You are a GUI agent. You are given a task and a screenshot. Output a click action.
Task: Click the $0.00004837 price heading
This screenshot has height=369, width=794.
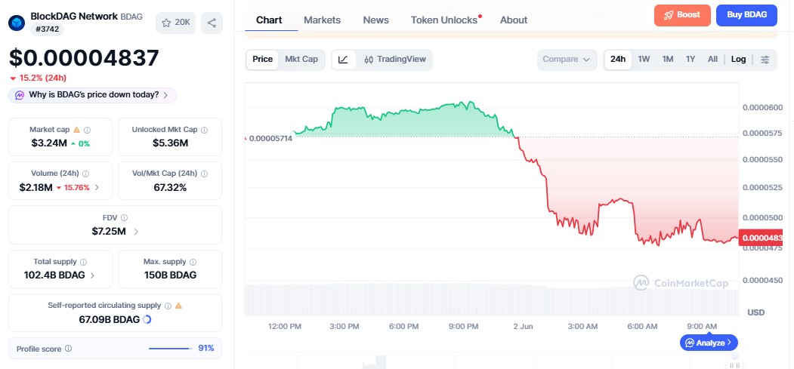(84, 58)
